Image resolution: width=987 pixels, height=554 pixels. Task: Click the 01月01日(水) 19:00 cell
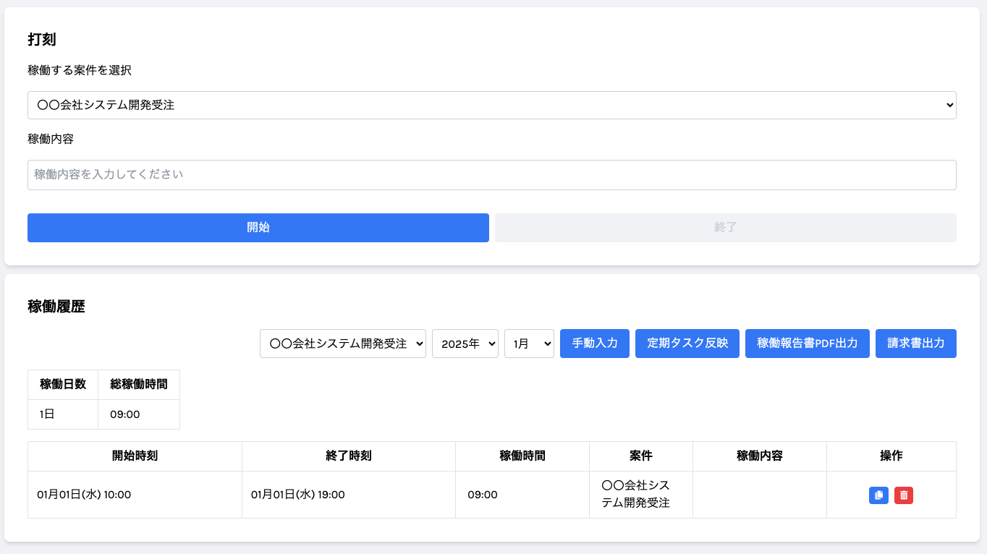349,495
